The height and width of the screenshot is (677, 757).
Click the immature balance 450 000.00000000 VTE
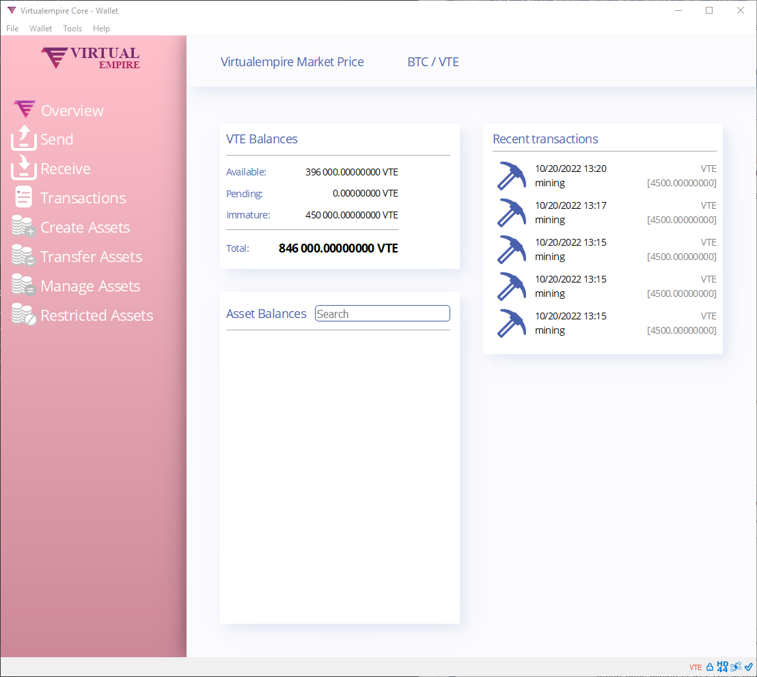click(351, 215)
